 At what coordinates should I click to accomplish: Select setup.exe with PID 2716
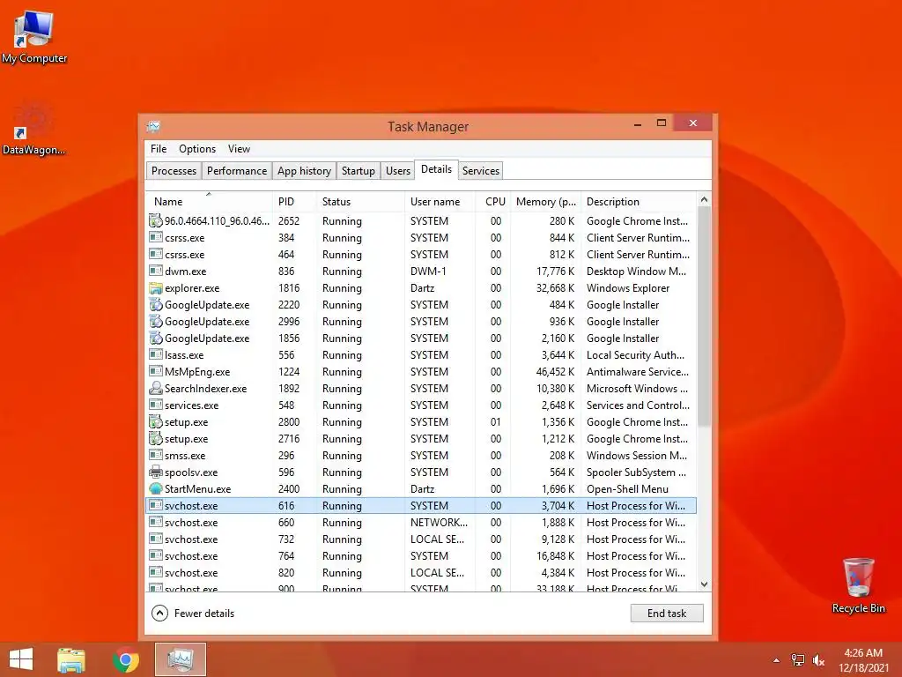[x=421, y=438]
